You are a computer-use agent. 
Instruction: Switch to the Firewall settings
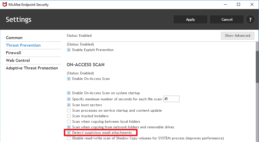coord(13,53)
